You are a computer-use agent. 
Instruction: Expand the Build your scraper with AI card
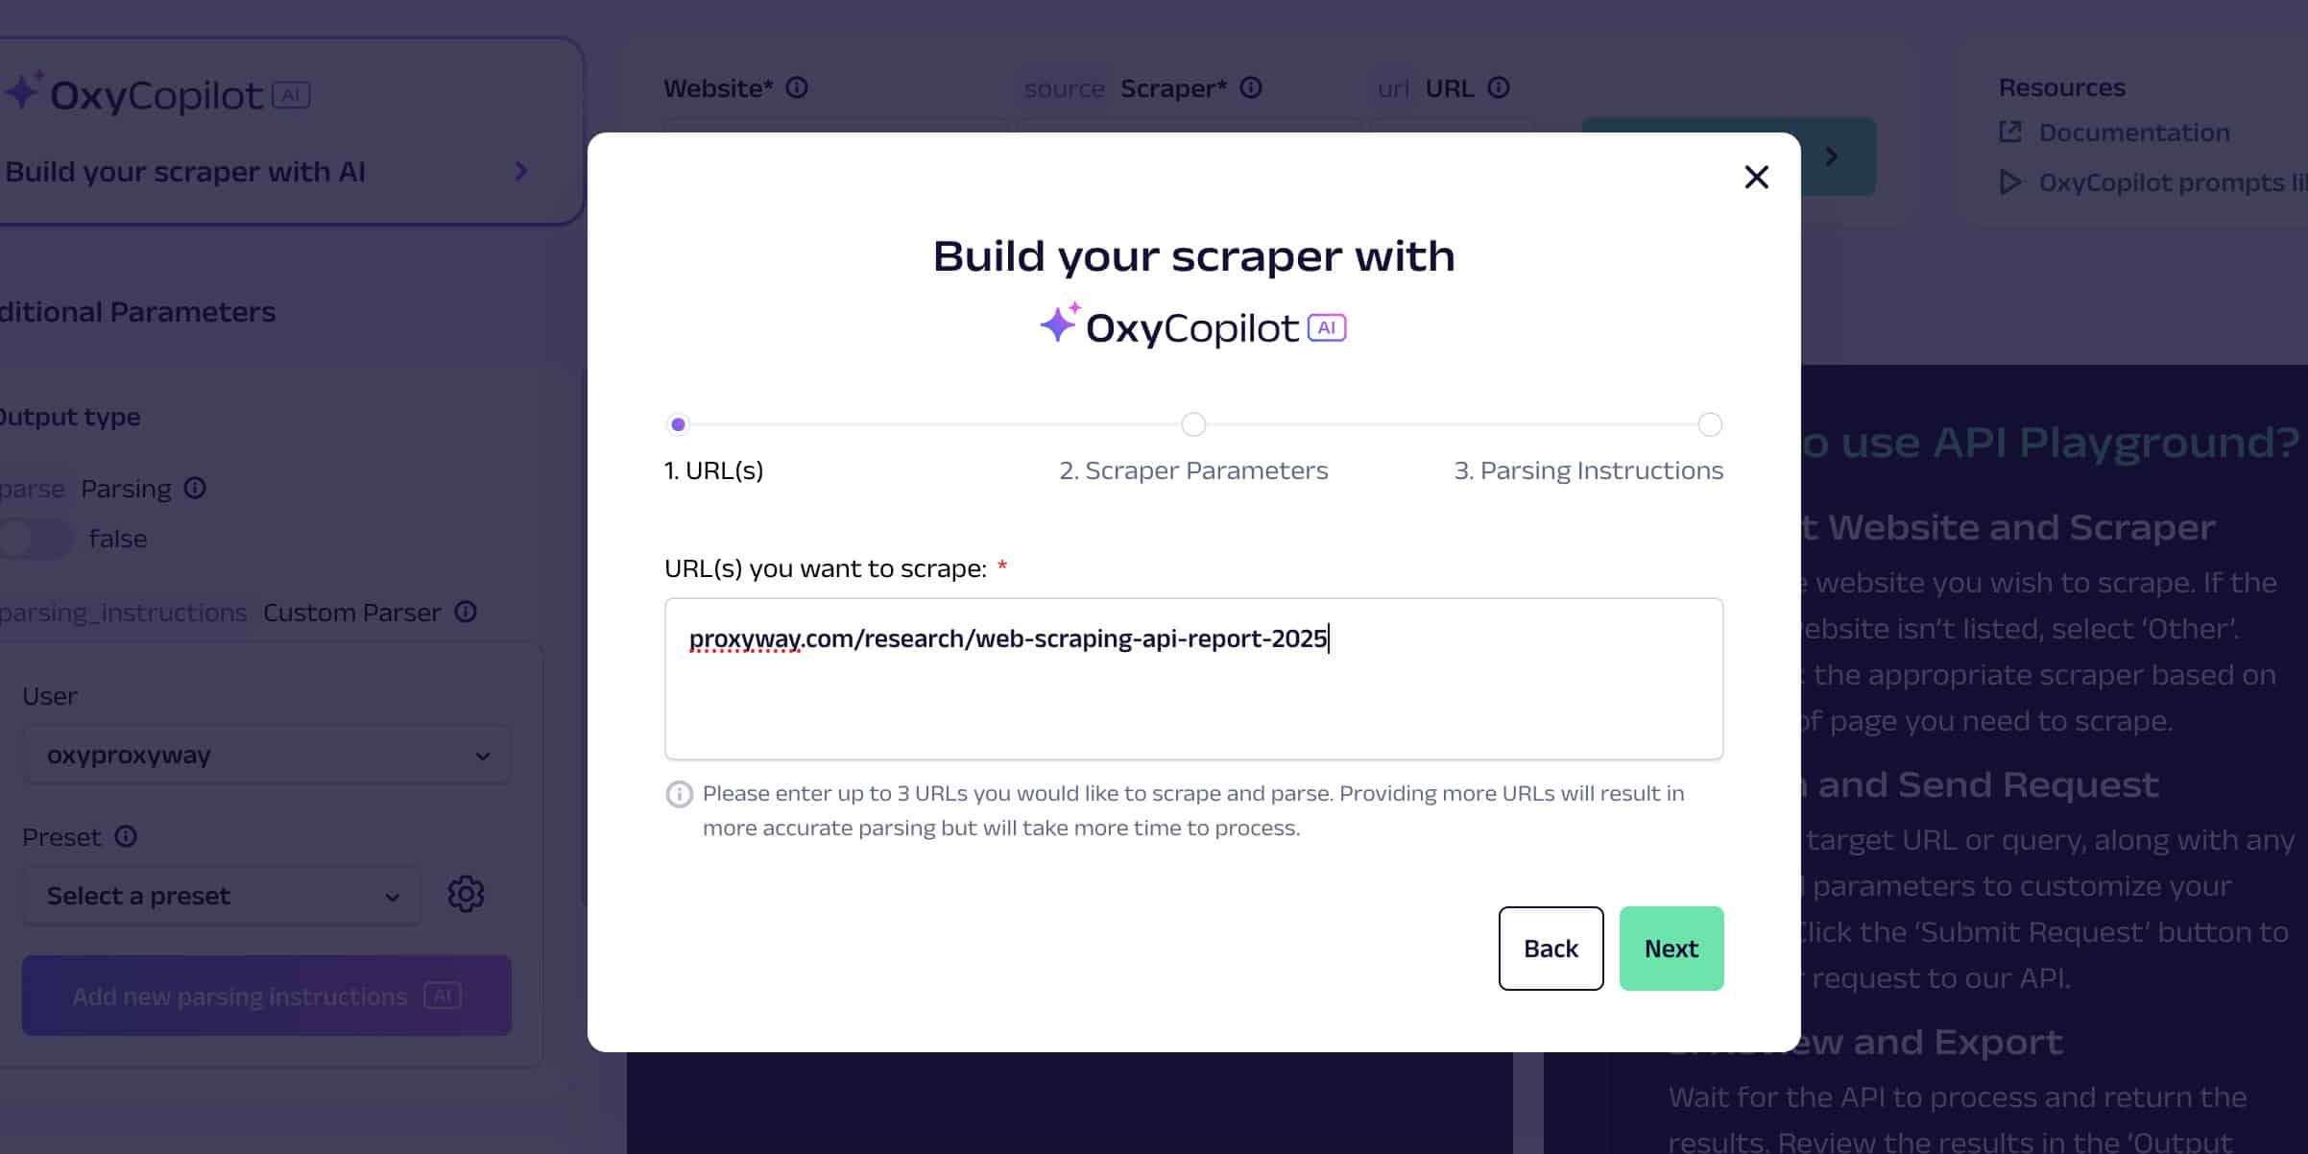(x=520, y=171)
